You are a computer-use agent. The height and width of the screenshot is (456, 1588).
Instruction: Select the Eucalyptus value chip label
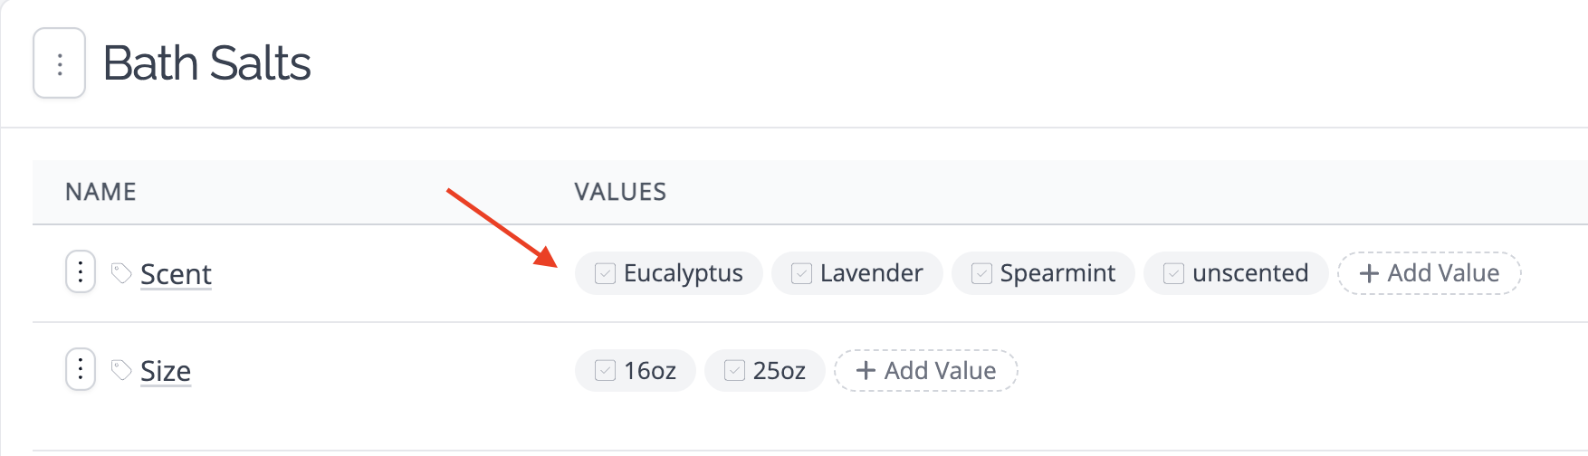tap(684, 273)
